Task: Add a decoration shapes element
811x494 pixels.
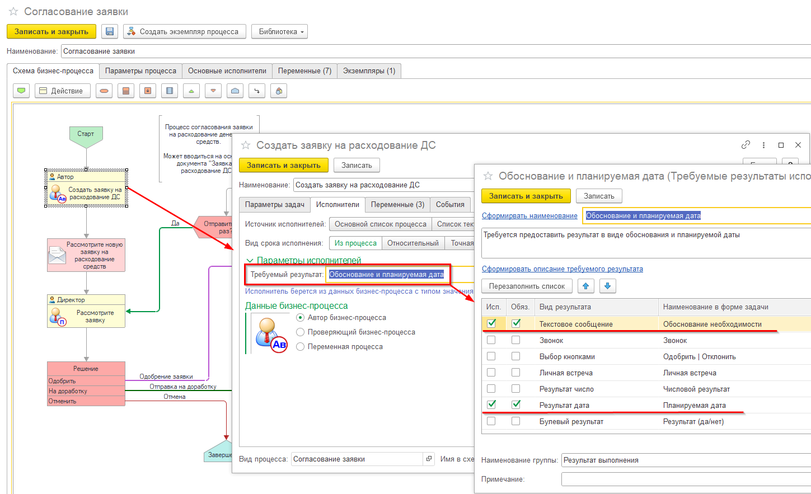Action: [x=279, y=91]
